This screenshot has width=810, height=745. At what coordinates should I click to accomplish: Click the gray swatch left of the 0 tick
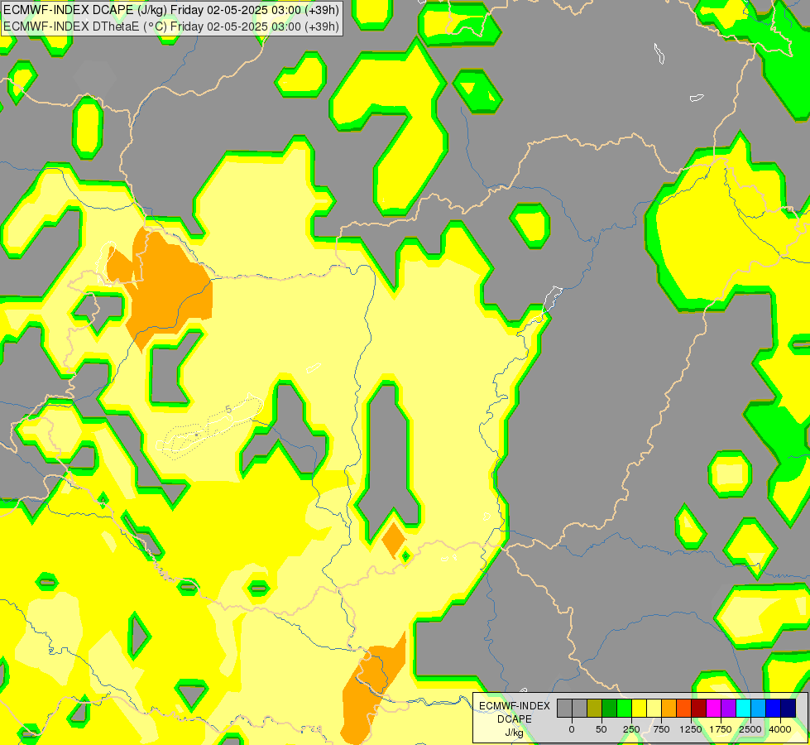coord(564,708)
